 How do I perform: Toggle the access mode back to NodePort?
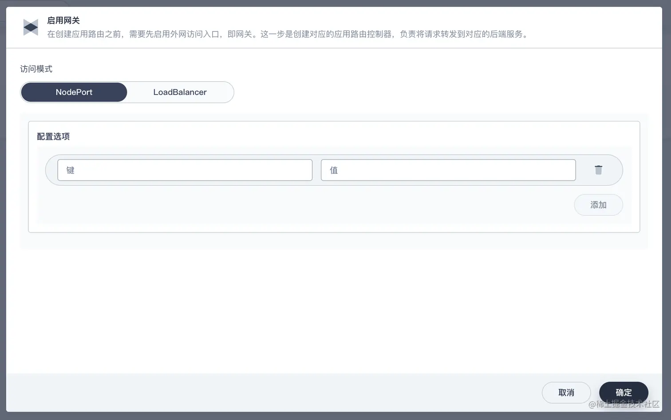(x=74, y=92)
